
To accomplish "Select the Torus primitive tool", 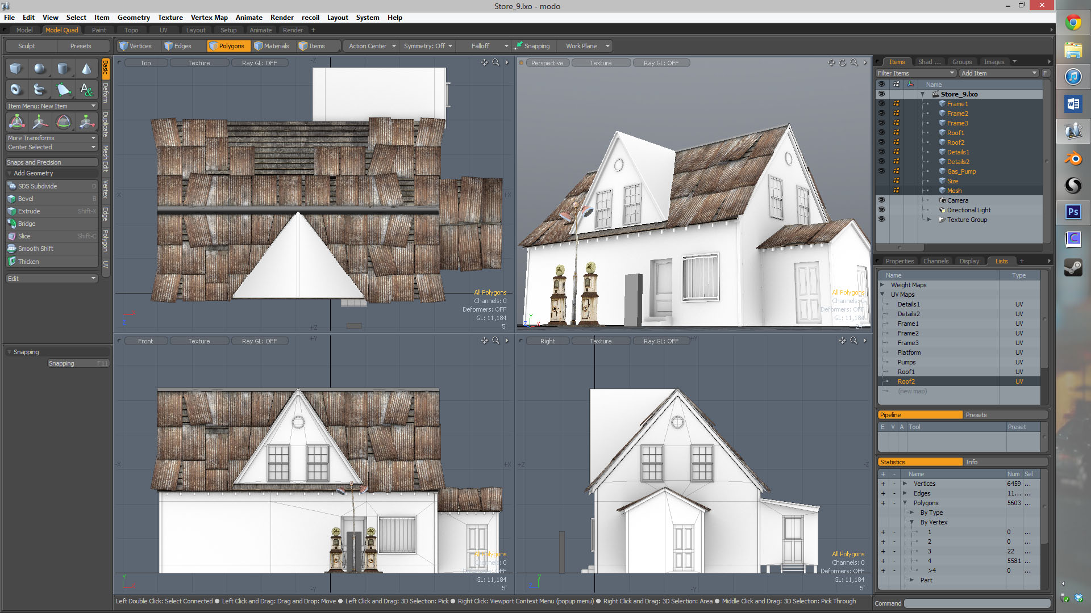I will click(16, 89).
